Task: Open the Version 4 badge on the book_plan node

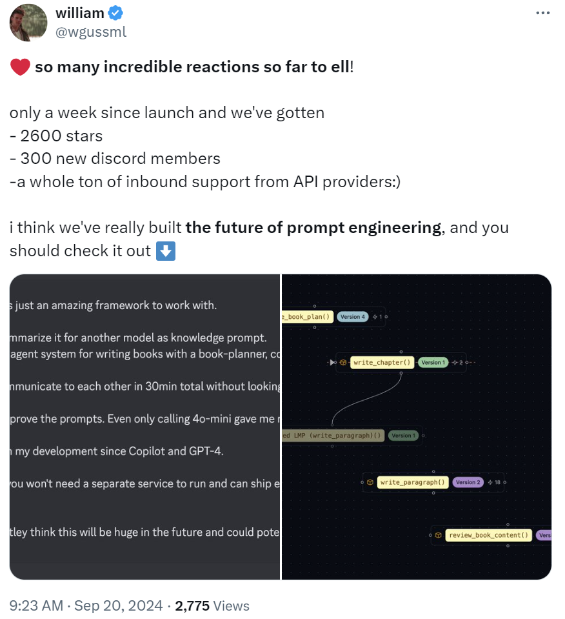Action: pos(353,316)
